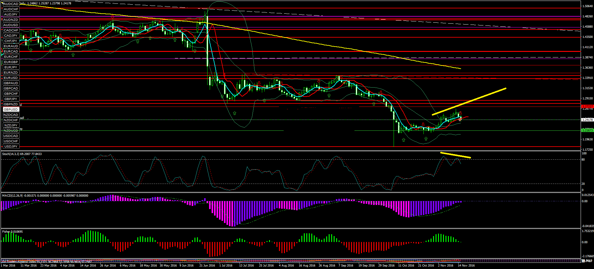Click current price label 1.24178 on the price axis
This screenshot has width=594, height=269.
587,120
